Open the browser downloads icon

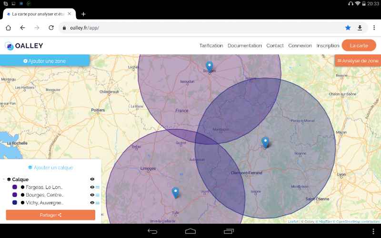[x=360, y=28]
